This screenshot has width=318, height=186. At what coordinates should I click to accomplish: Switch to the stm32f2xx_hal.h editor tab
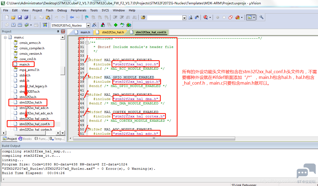tap(110, 32)
